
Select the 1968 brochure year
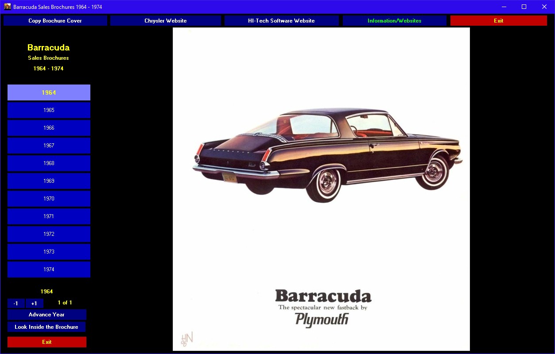[49, 163]
